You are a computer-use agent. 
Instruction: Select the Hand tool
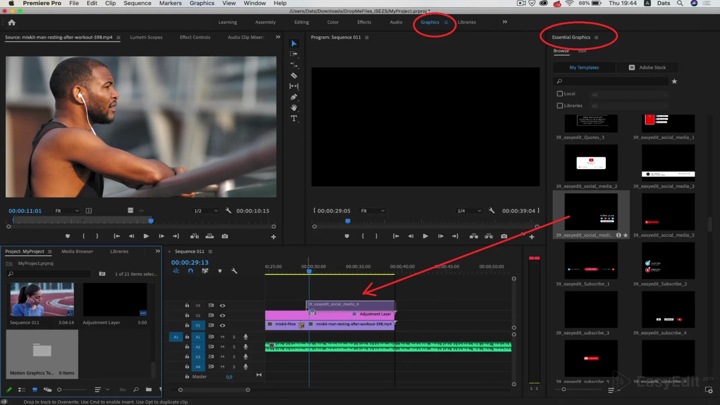(294, 108)
